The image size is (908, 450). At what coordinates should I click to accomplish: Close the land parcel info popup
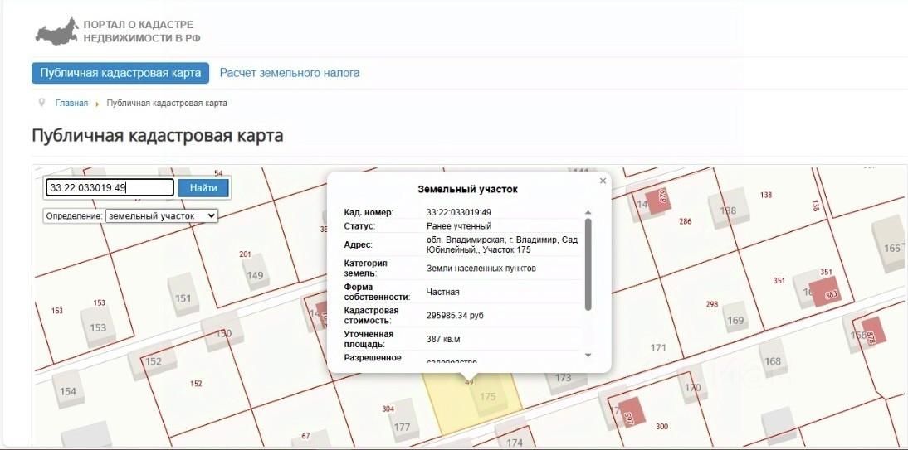[603, 181]
